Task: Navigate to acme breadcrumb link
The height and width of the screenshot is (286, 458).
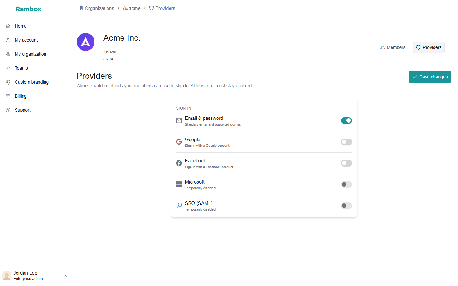Action: pyautogui.click(x=132, y=8)
